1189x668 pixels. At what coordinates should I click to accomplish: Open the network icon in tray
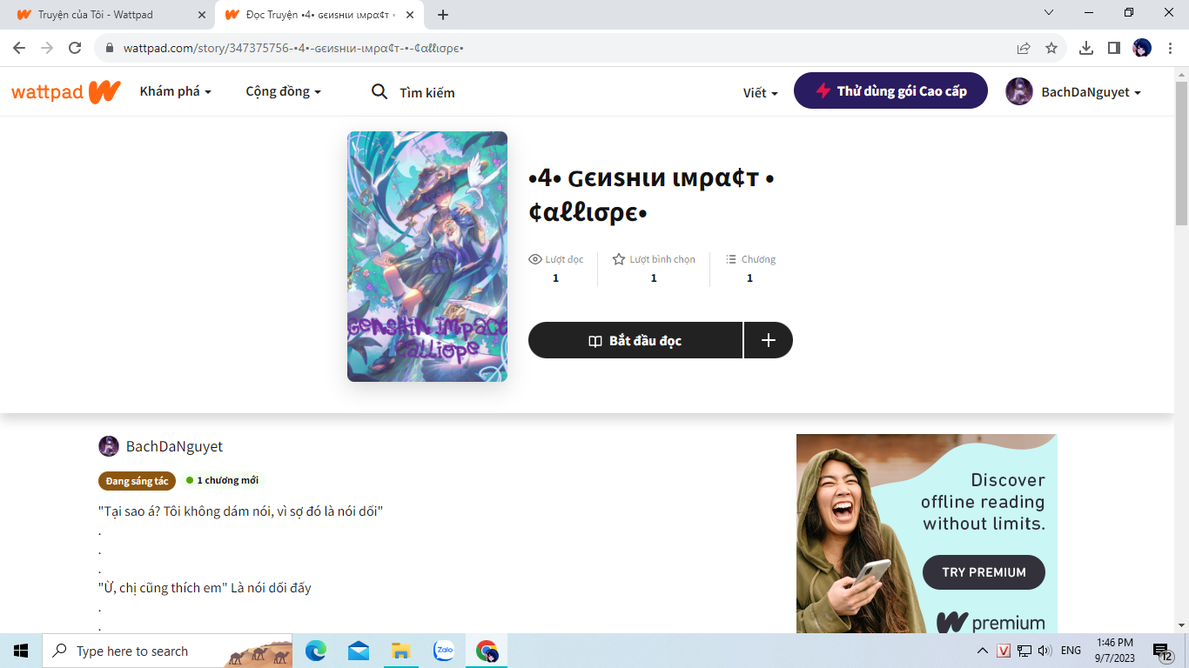1024,651
